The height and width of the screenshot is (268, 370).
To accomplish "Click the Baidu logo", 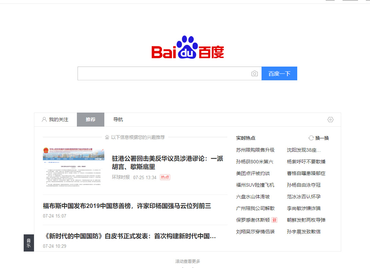I will [x=188, y=47].
